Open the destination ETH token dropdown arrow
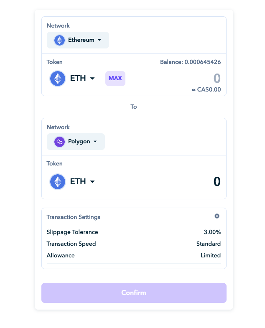Image resolution: width=265 pixels, height=328 pixels. 92,182
